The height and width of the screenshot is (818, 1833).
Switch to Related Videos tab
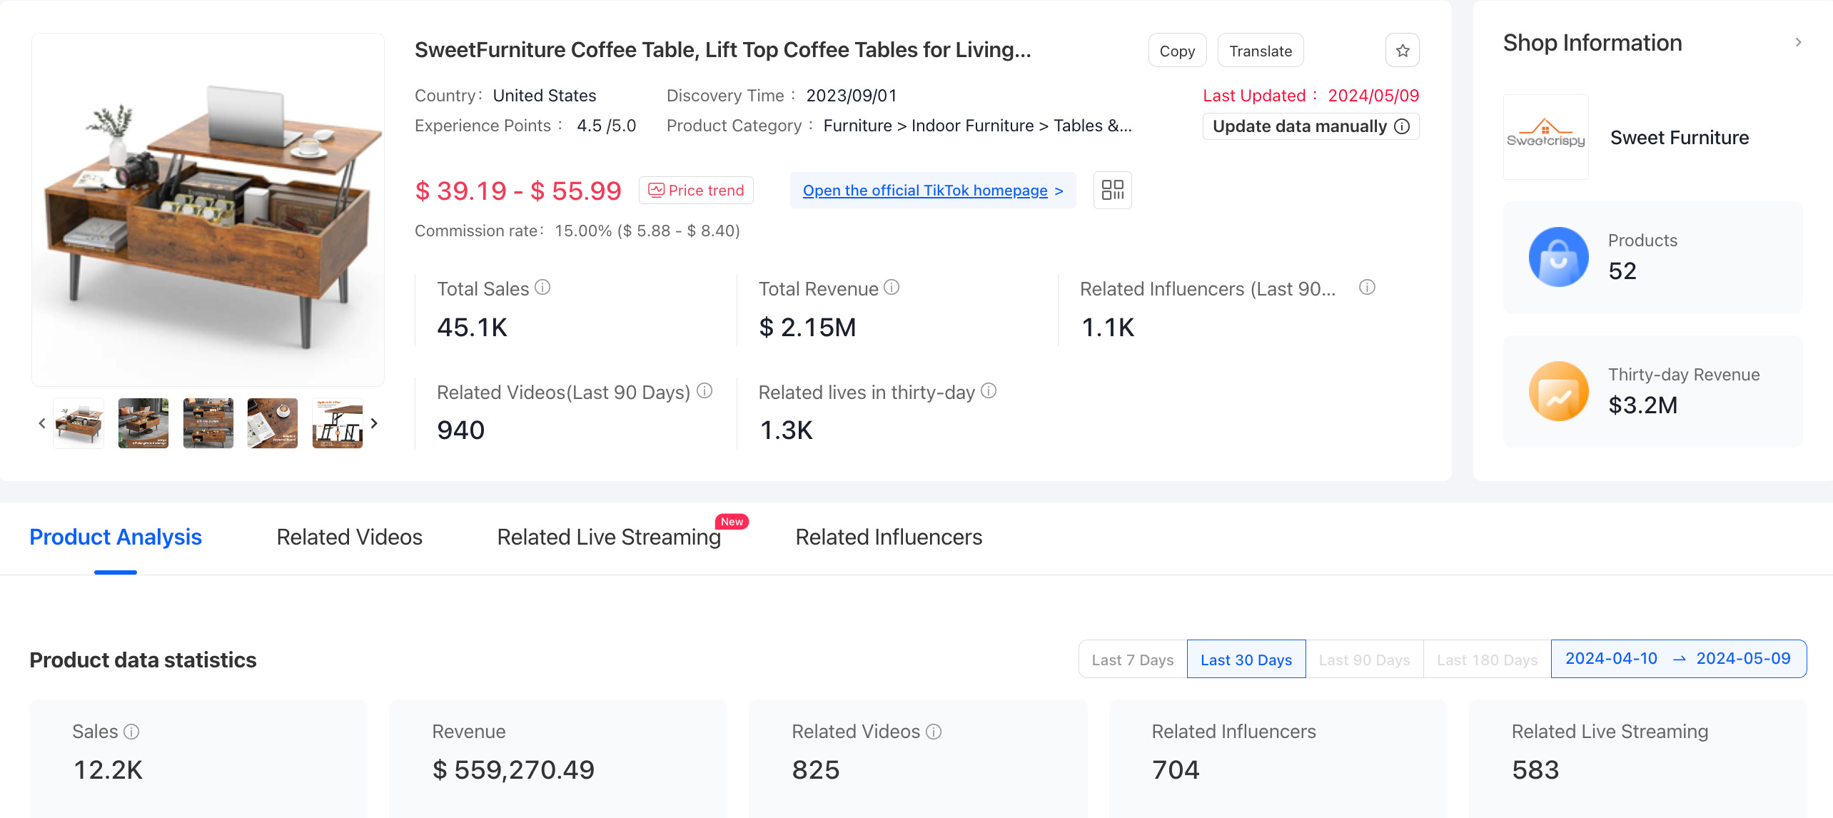(350, 537)
